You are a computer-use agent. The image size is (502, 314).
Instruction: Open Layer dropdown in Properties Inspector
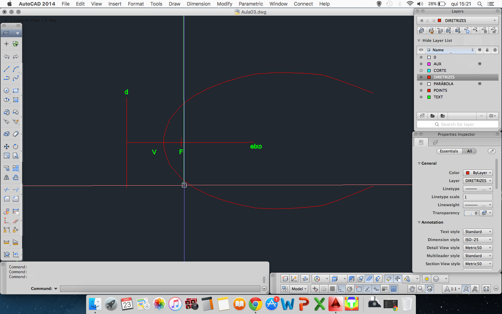pos(478,181)
